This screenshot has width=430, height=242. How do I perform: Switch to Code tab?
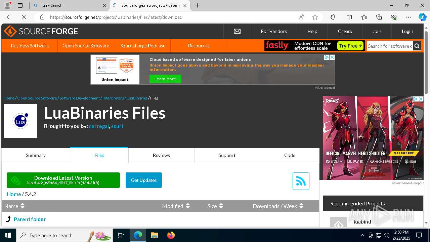pos(290,155)
